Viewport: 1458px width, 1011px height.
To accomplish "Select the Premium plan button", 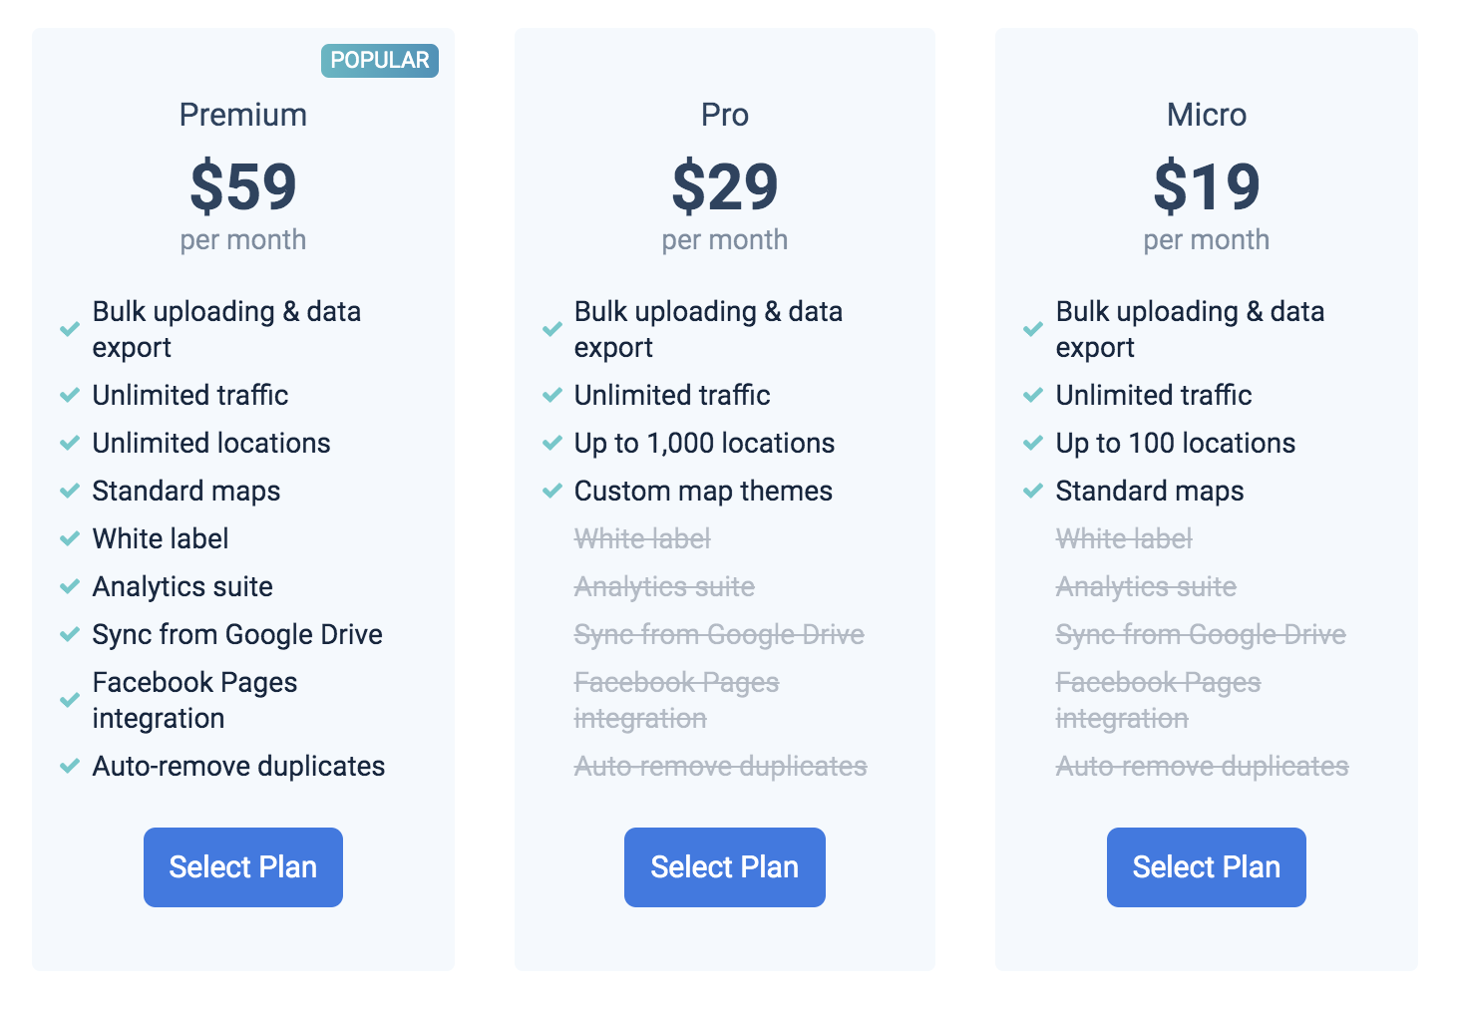I will pos(243,867).
